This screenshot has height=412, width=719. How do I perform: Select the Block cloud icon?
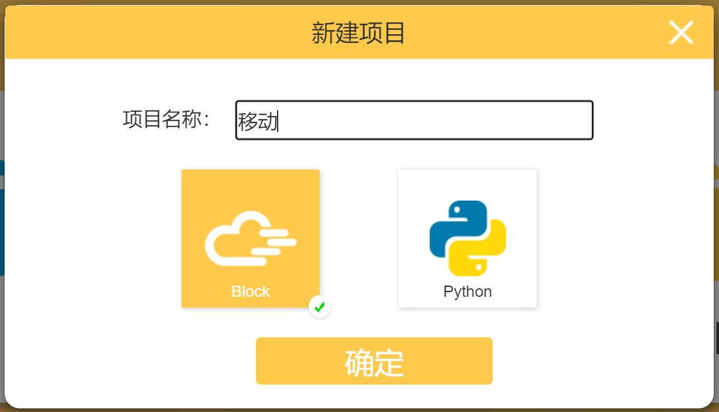tap(251, 238)
